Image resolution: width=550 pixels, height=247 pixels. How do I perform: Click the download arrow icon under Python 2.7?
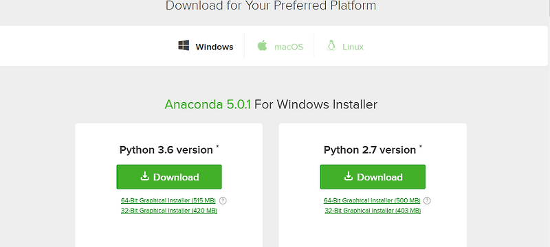click(x=349, y=176)
